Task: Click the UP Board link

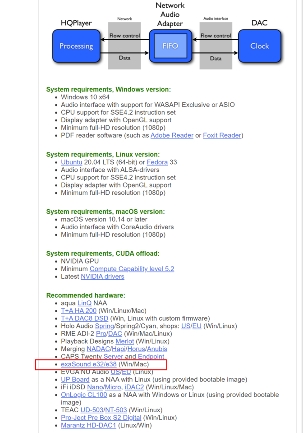Action: (75, 379)
